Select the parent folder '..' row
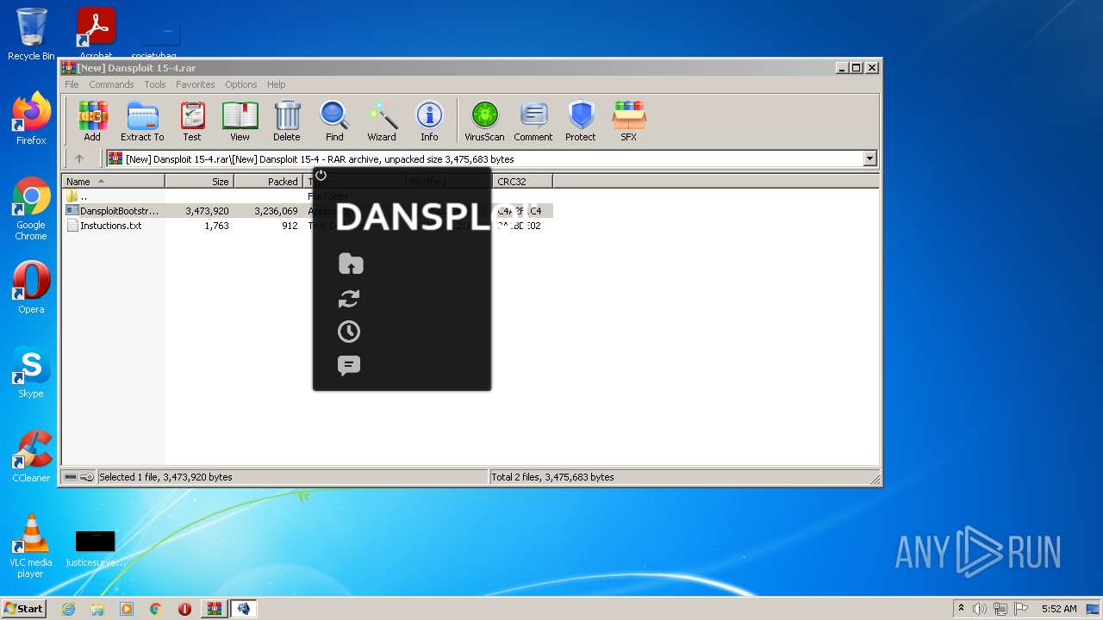This screenshot has height=620, width=1103. (84, 196)
